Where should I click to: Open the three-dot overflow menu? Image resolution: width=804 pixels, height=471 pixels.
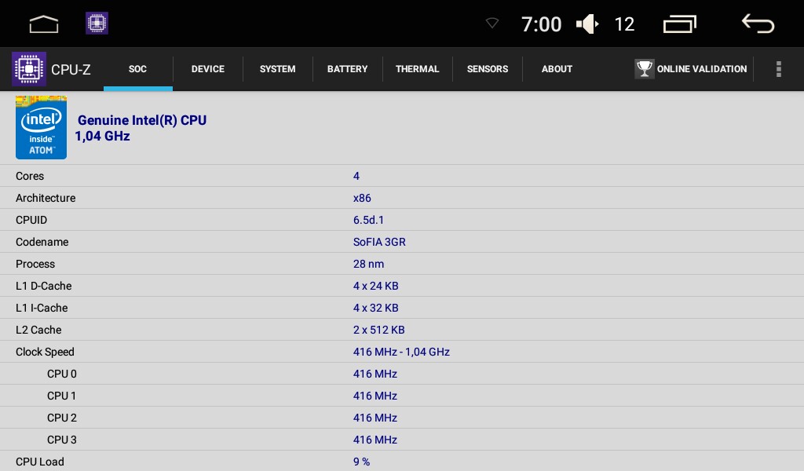[778, 69]
